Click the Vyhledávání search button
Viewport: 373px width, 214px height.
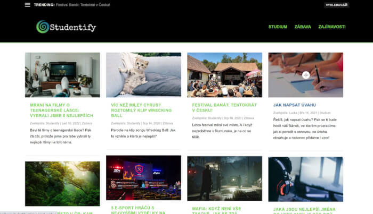click(336, 5)
